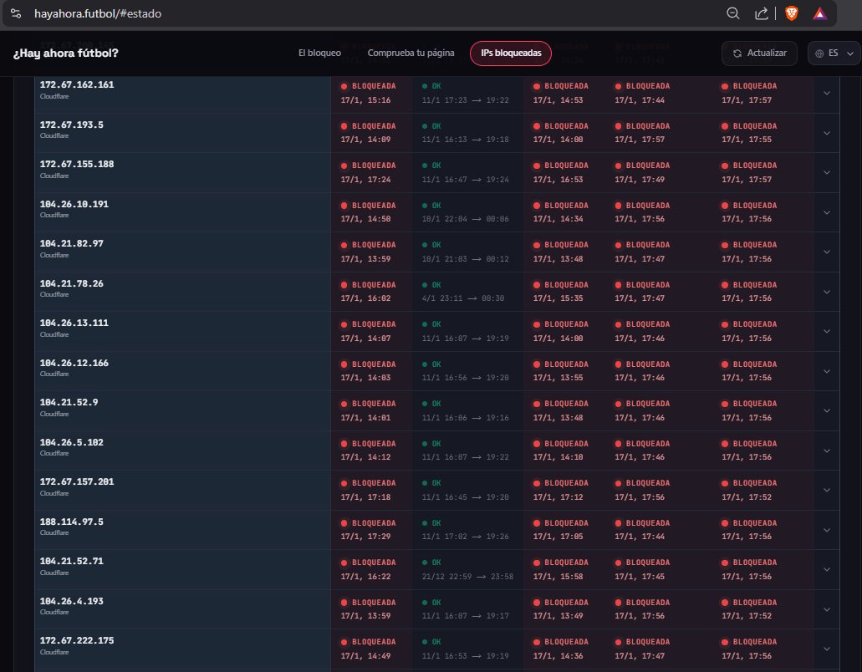The height and width of the screenshot is (672, 862).
Task: Select IP address 188.114.97.5
Action: pyautogui.click(x=71, y=522)
